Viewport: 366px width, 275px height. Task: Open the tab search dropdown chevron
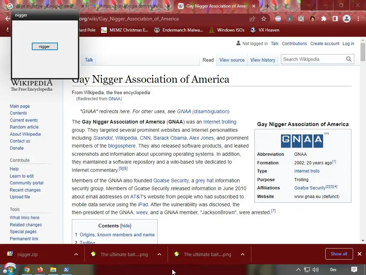pyautogui.click(x=308, y=5)
